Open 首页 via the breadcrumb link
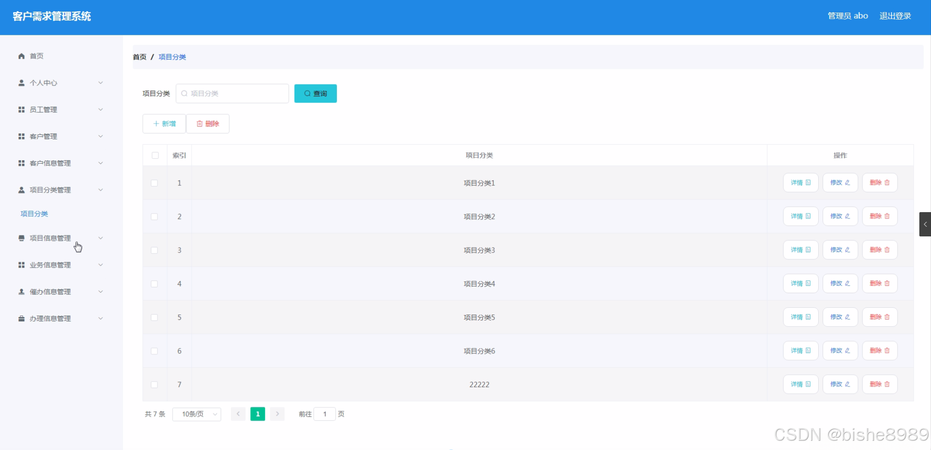 pos(139,57)
